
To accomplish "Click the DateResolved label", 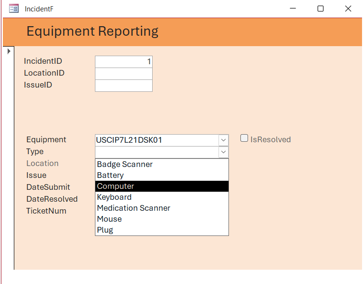I will pos(52,199).
